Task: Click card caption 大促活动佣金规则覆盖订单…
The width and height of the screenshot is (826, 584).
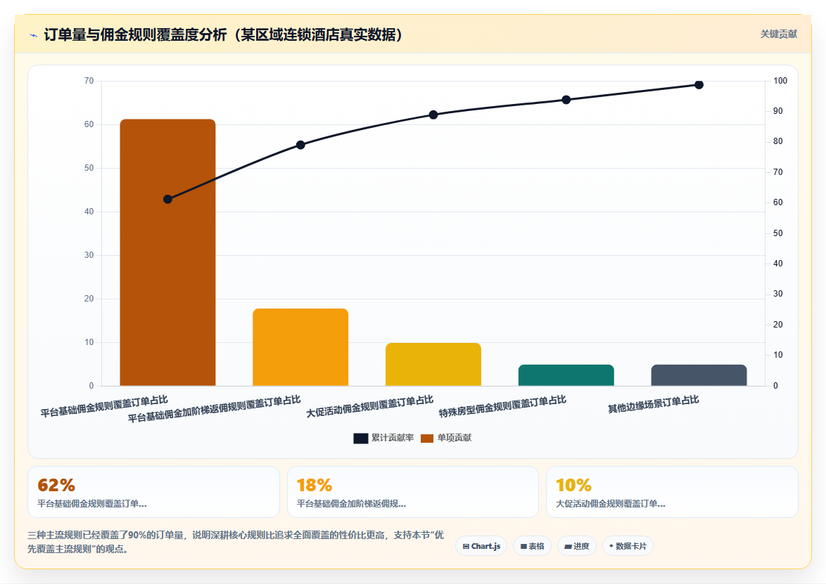Action: pos(611,503)
